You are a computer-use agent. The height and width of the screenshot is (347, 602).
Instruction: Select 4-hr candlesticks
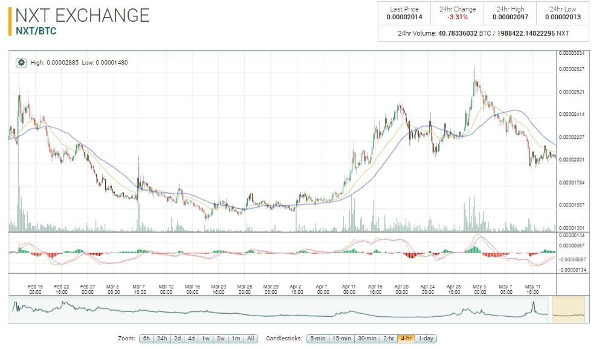click(x=406, y=339)
